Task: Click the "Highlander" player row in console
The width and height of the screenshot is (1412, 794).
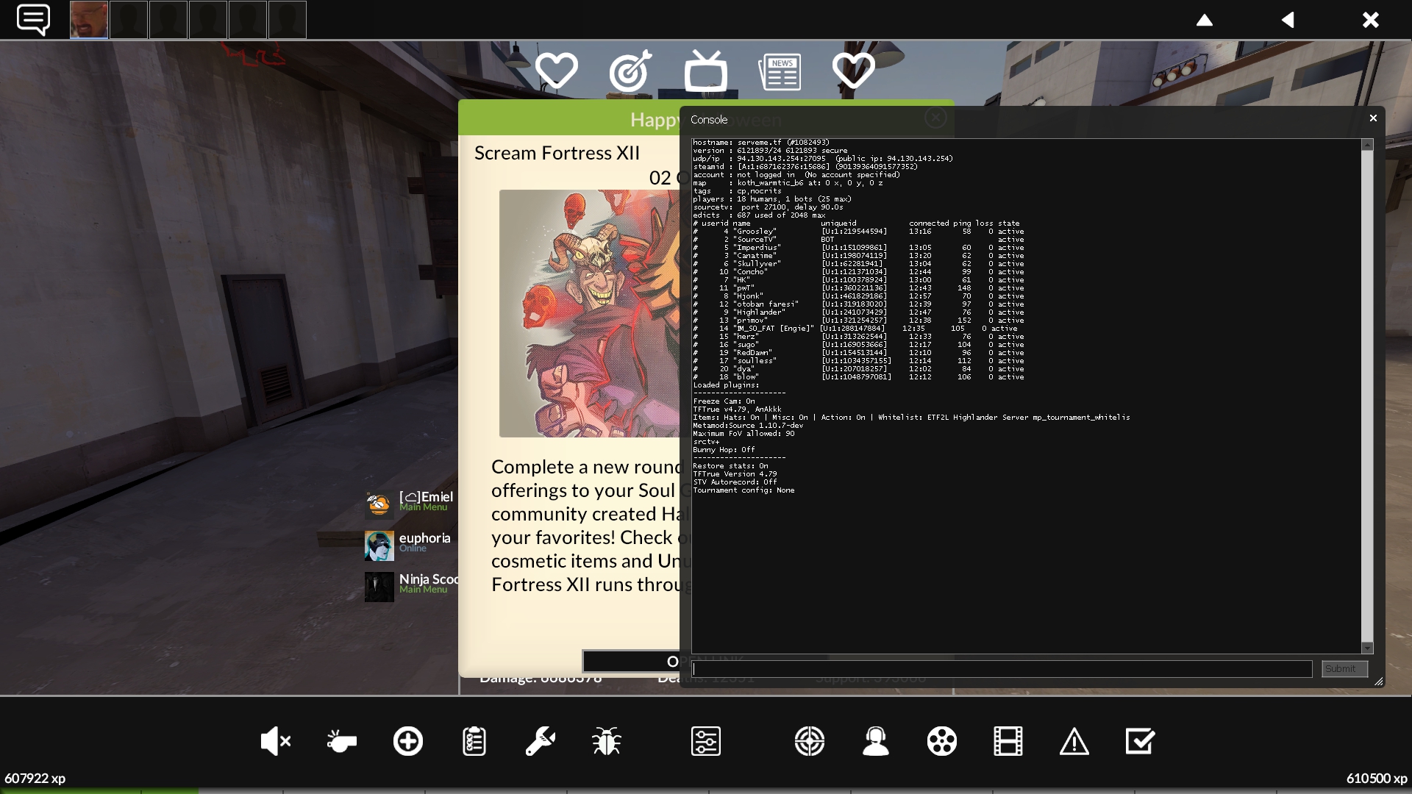Action: point(858,312)
